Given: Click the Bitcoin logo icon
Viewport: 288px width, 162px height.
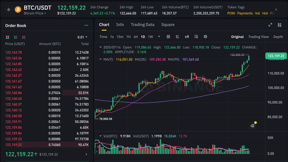Looking at the screenshot, I should click(x=18, y=9).
